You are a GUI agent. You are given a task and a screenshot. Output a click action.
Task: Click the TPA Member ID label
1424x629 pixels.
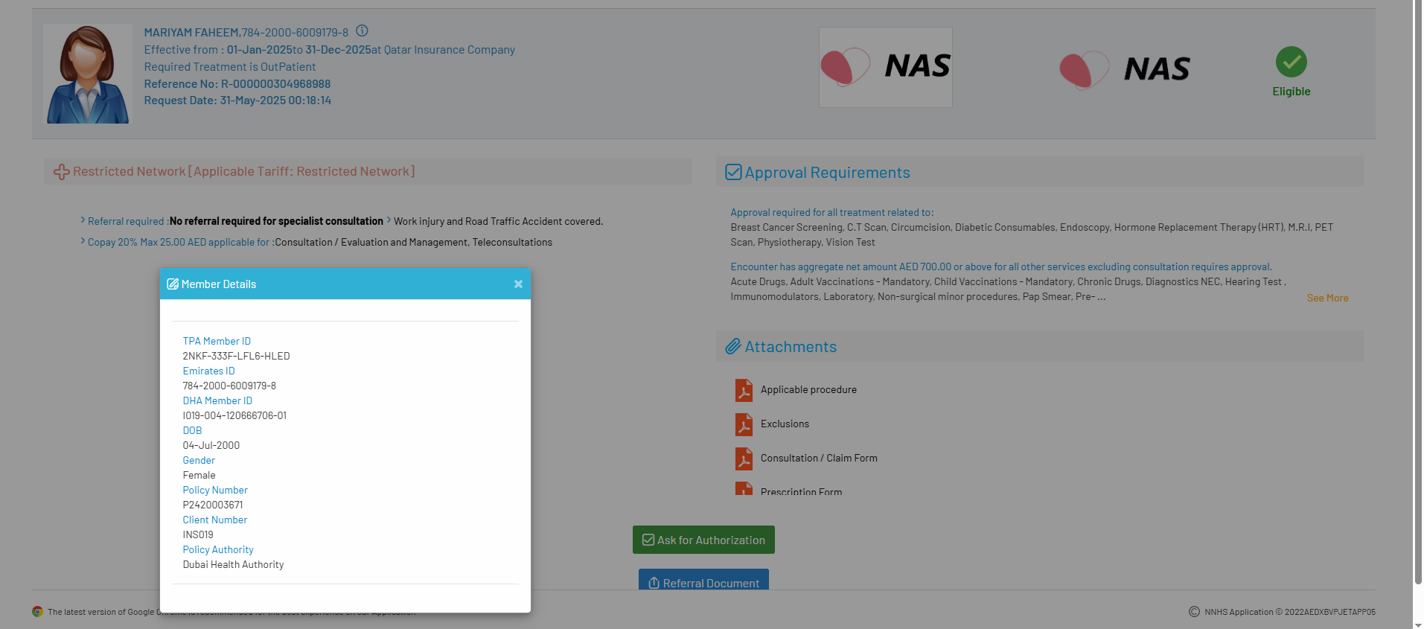coord(217,341)
